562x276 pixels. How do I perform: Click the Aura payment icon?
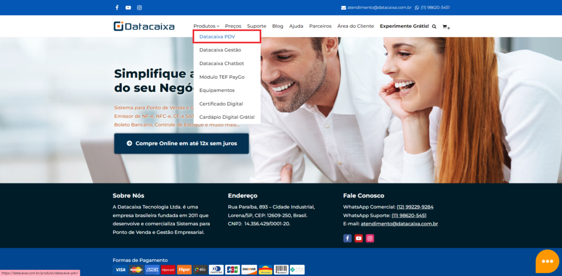(x=265, y=269)
